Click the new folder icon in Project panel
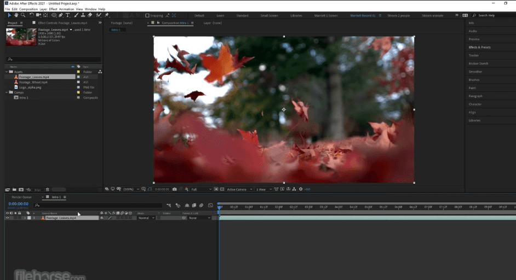The height and width of the screenshot is (280, 516). point(14,190)
